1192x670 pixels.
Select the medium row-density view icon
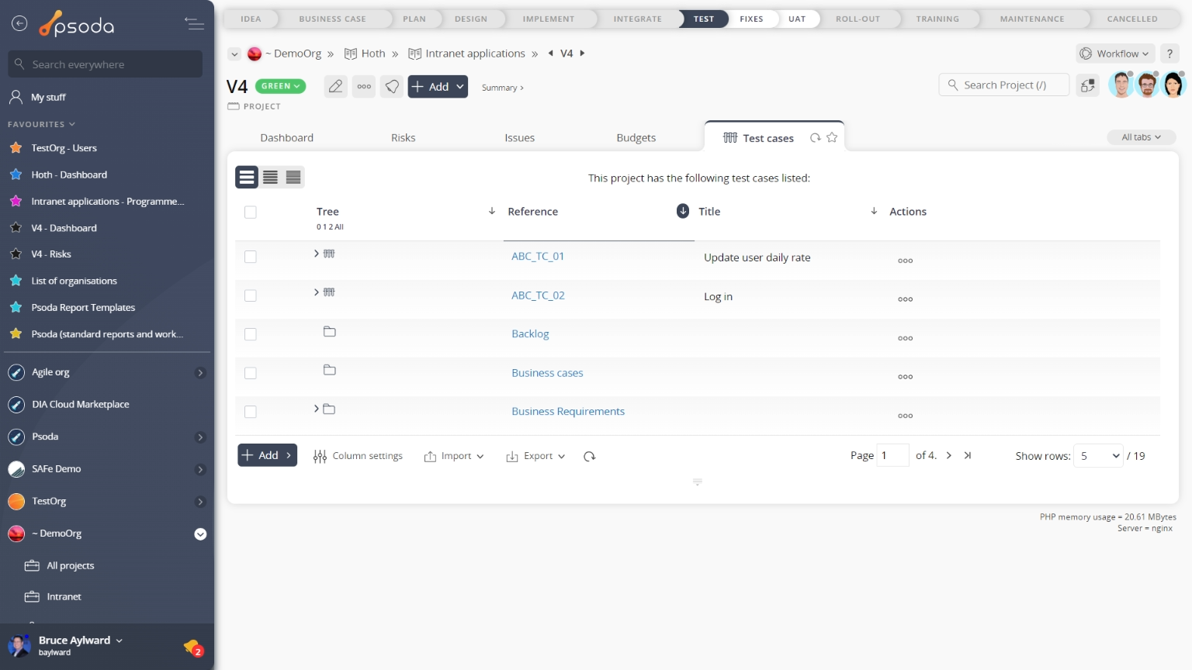tap(270, 178)
